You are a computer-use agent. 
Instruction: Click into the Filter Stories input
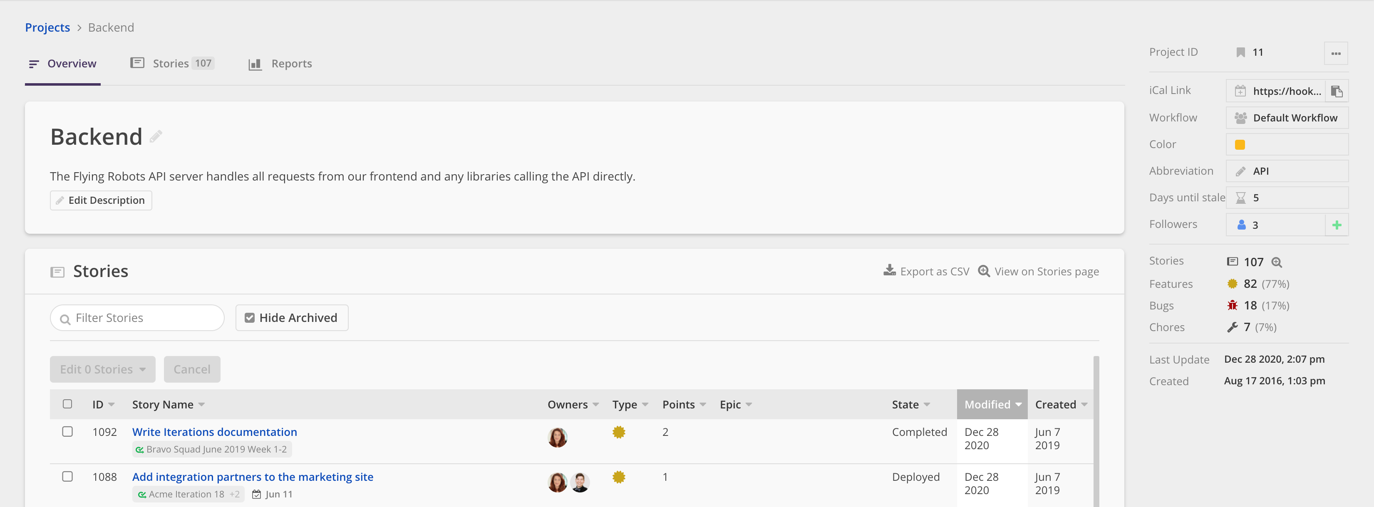pyautogui.click(x=137, y=318)
